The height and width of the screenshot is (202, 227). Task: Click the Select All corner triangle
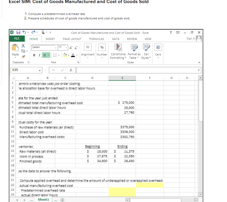pos(13,78)
